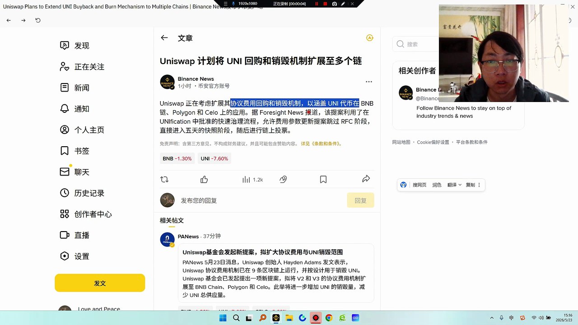
Task: Open the Binance News author name link
Action: (x=196, y=79)
